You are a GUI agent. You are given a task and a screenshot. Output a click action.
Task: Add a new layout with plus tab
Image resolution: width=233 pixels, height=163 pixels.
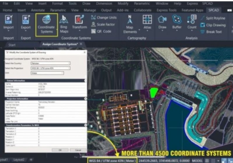click(x=31, y=160)
